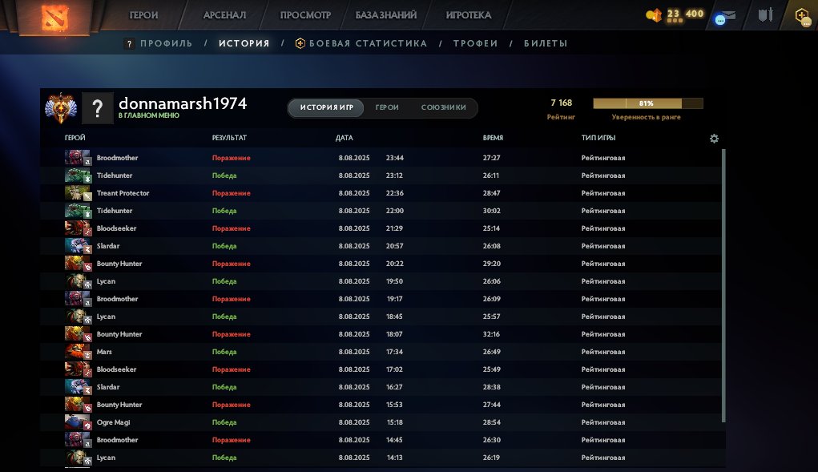818x472 pixels.
Task: Click Рейтинговая in the Mars row
Action: coord(603,352)
